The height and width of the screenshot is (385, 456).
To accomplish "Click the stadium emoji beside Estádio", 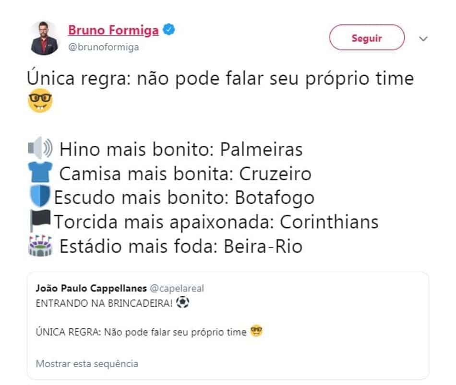I will click(x=40, y=245).
